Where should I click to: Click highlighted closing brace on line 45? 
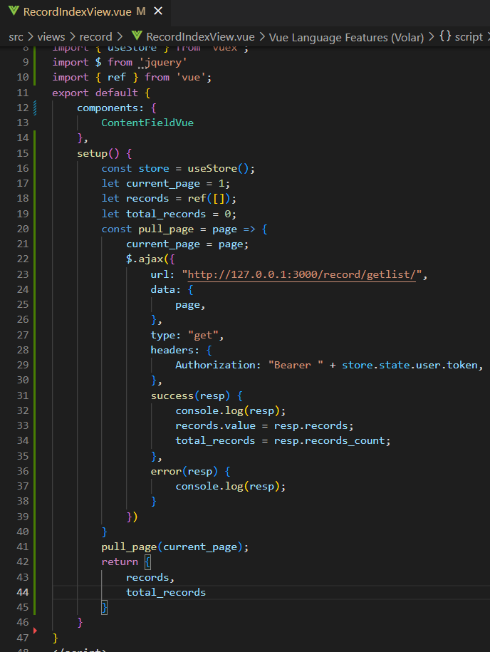tap(104, 608)
